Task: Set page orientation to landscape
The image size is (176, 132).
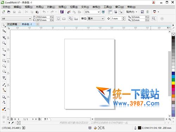Action: click(x=64, y=19)
